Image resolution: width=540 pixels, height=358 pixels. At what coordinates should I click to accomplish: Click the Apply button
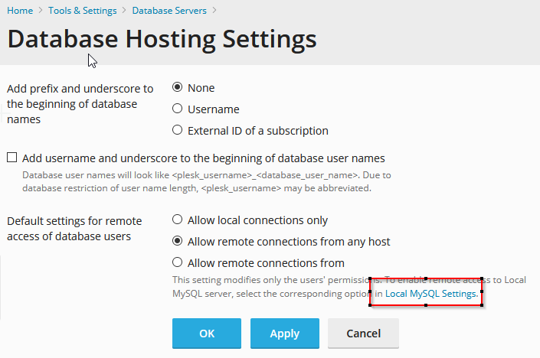[284, 334]
